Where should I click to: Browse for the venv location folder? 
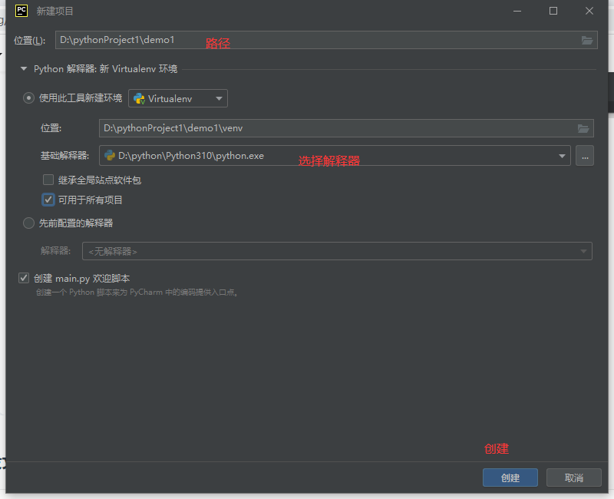(x=583, y=128)
